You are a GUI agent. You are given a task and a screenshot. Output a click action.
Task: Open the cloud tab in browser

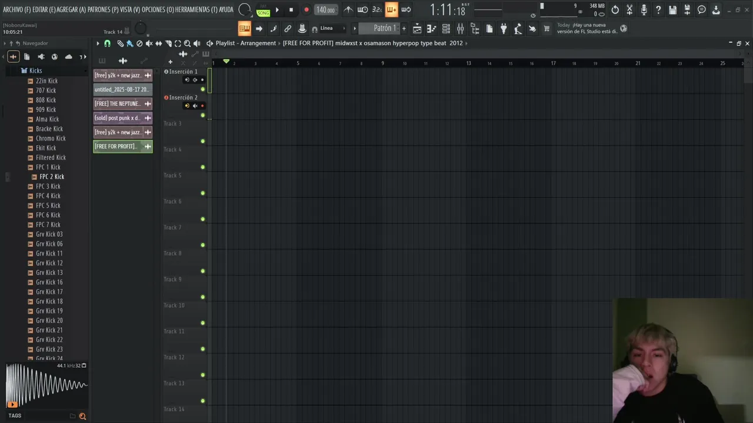(x=68, y=56)
